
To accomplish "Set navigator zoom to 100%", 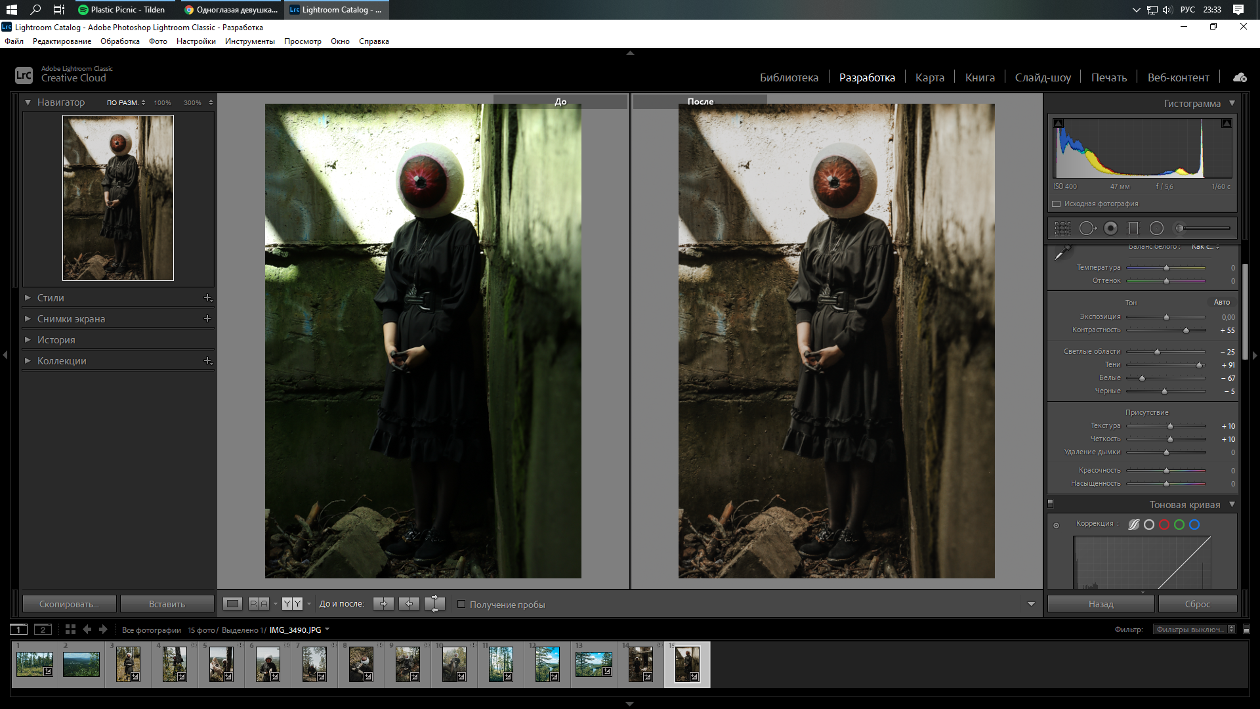I will [x=162, y=102].
